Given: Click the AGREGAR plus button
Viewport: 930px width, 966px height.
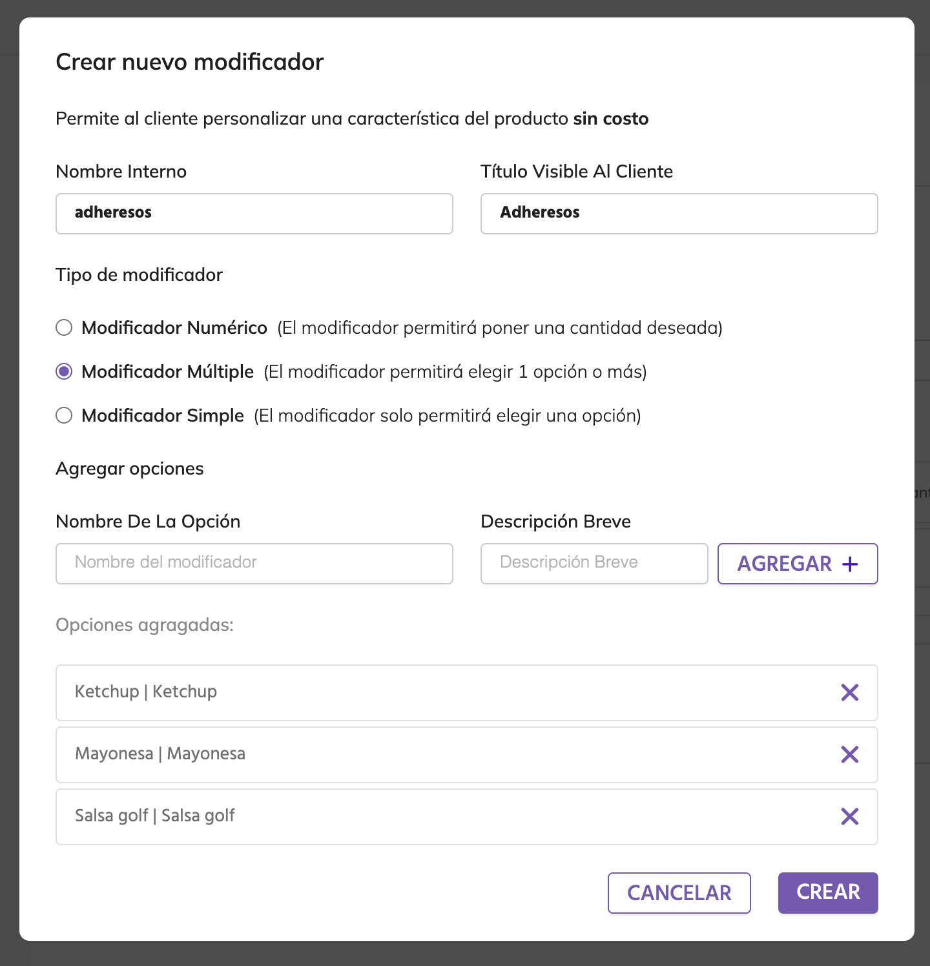Looking at the screenshot, I should (797, 564).
